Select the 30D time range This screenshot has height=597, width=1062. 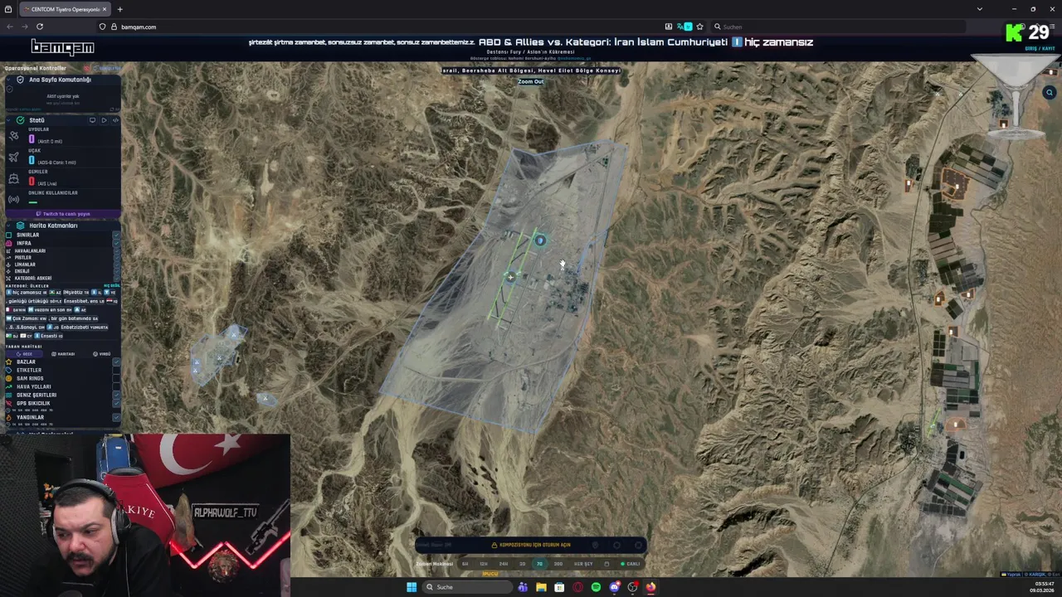pos(558,564)
